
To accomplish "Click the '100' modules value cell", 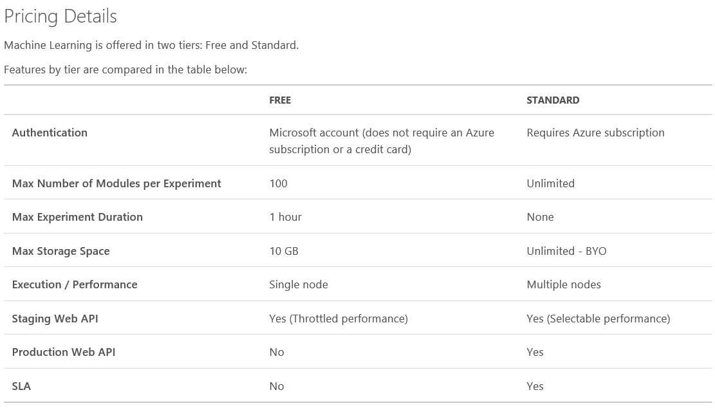I will click(x=278, y=183).
